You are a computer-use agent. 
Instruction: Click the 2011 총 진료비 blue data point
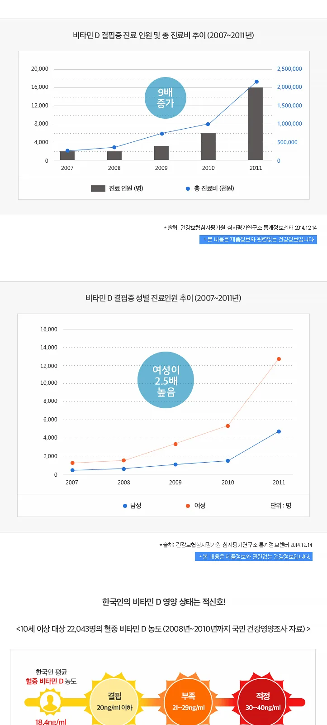point(256,82)
